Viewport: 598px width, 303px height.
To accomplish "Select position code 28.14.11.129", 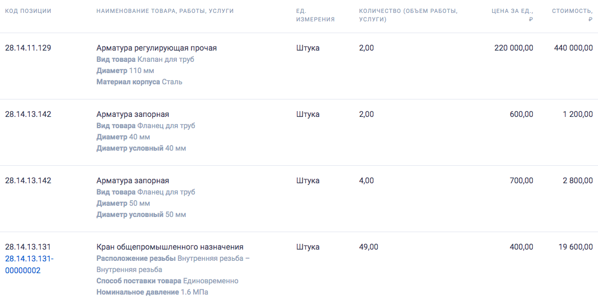I will click(x=28, y=48).
